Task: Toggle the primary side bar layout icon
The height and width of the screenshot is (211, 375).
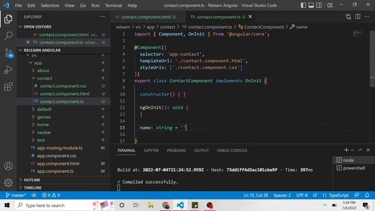Action: pyautogui.click(x=304, y=5)
